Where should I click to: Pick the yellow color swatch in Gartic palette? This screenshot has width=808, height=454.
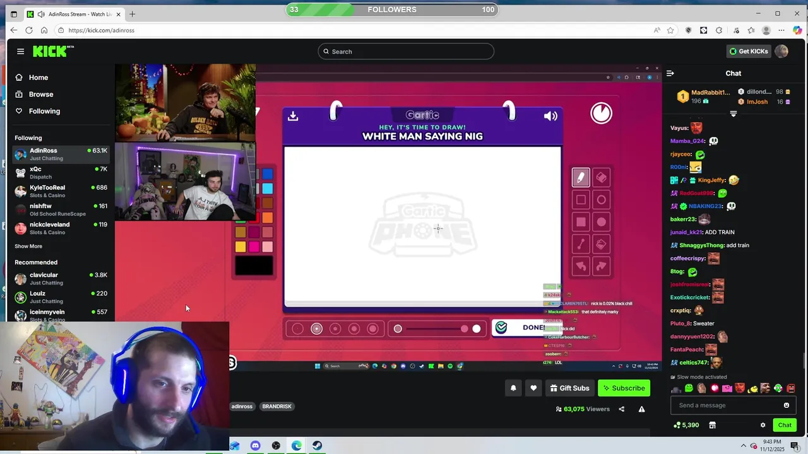point(241,247)
